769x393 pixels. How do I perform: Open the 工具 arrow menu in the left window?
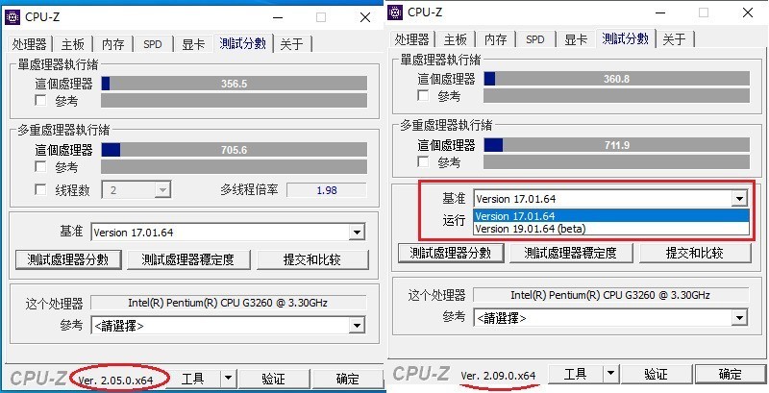point(228,379)
